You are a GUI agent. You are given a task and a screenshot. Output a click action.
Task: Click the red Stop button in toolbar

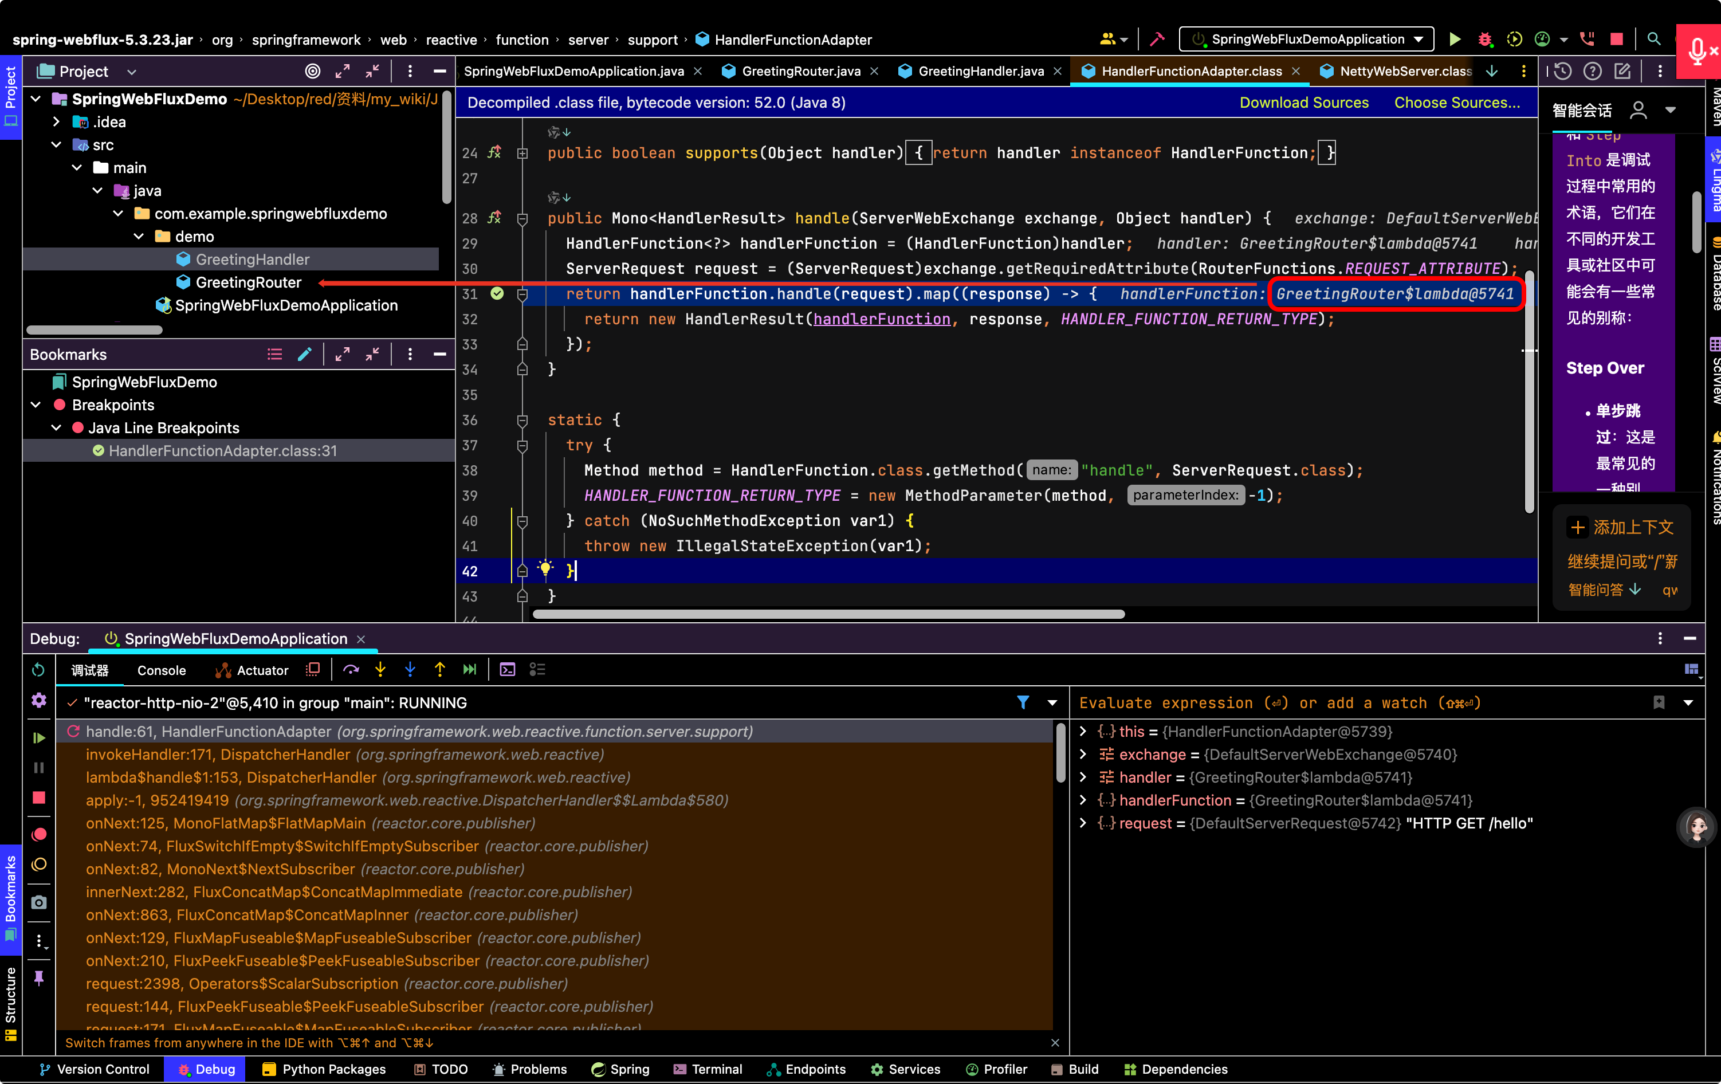(x=1617, y=40)
